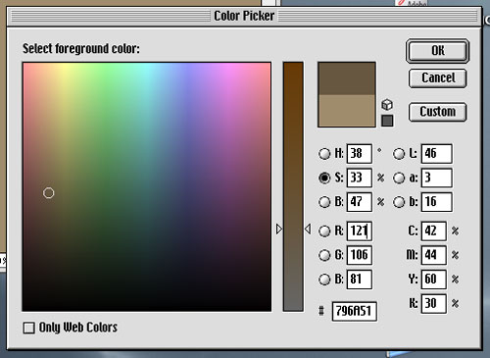This screenshot has width=490, height=358.
Task: Click the R field showing 121
Action: point(360,230)
